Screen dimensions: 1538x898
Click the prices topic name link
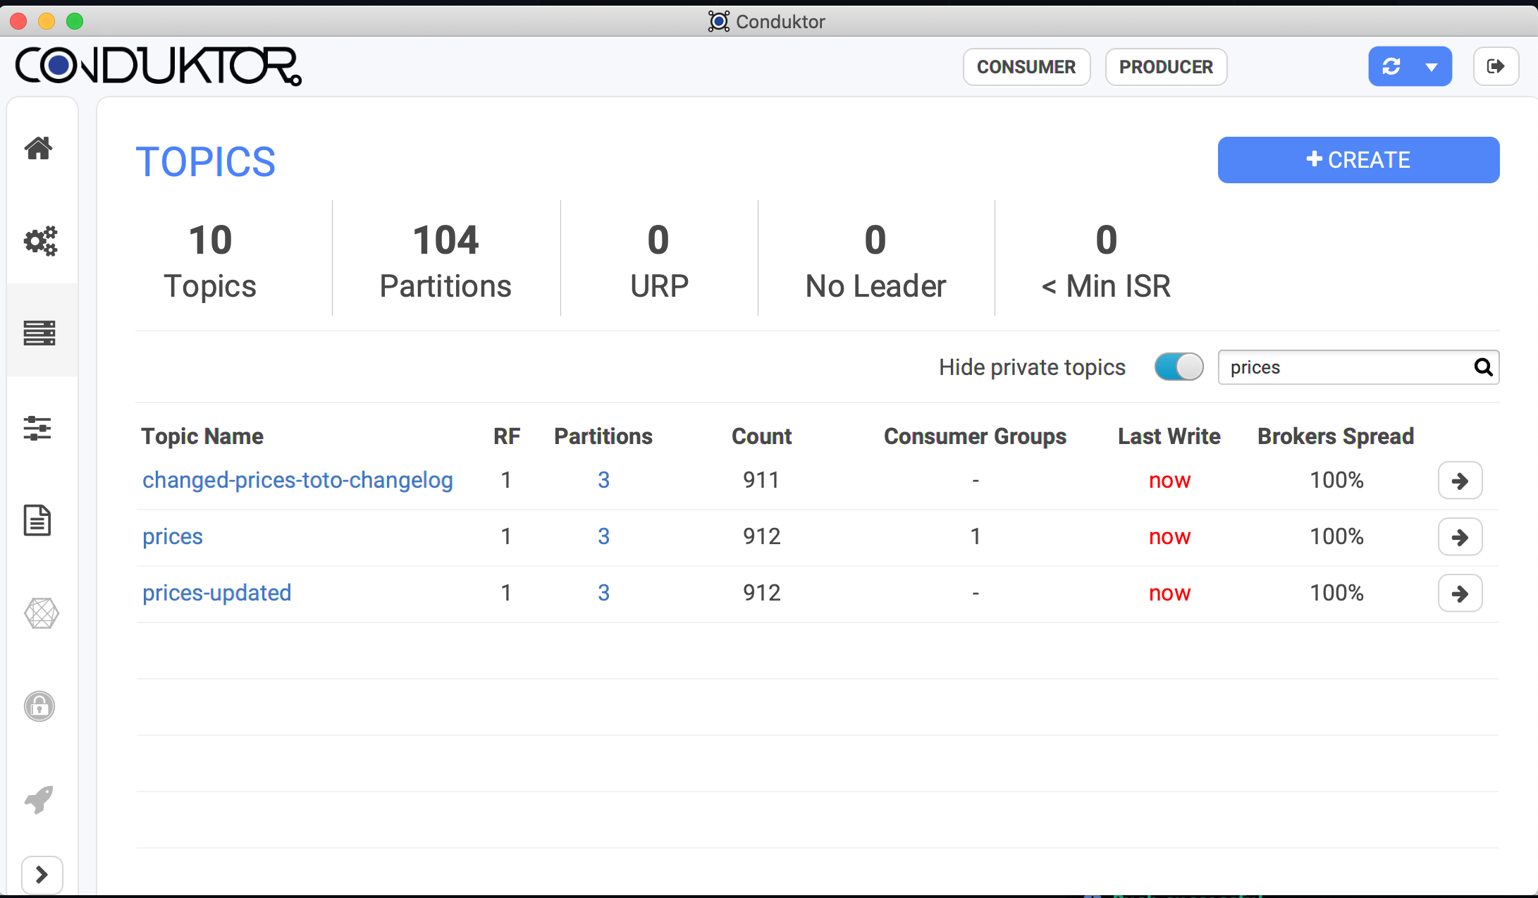click(x=173, y=536)
